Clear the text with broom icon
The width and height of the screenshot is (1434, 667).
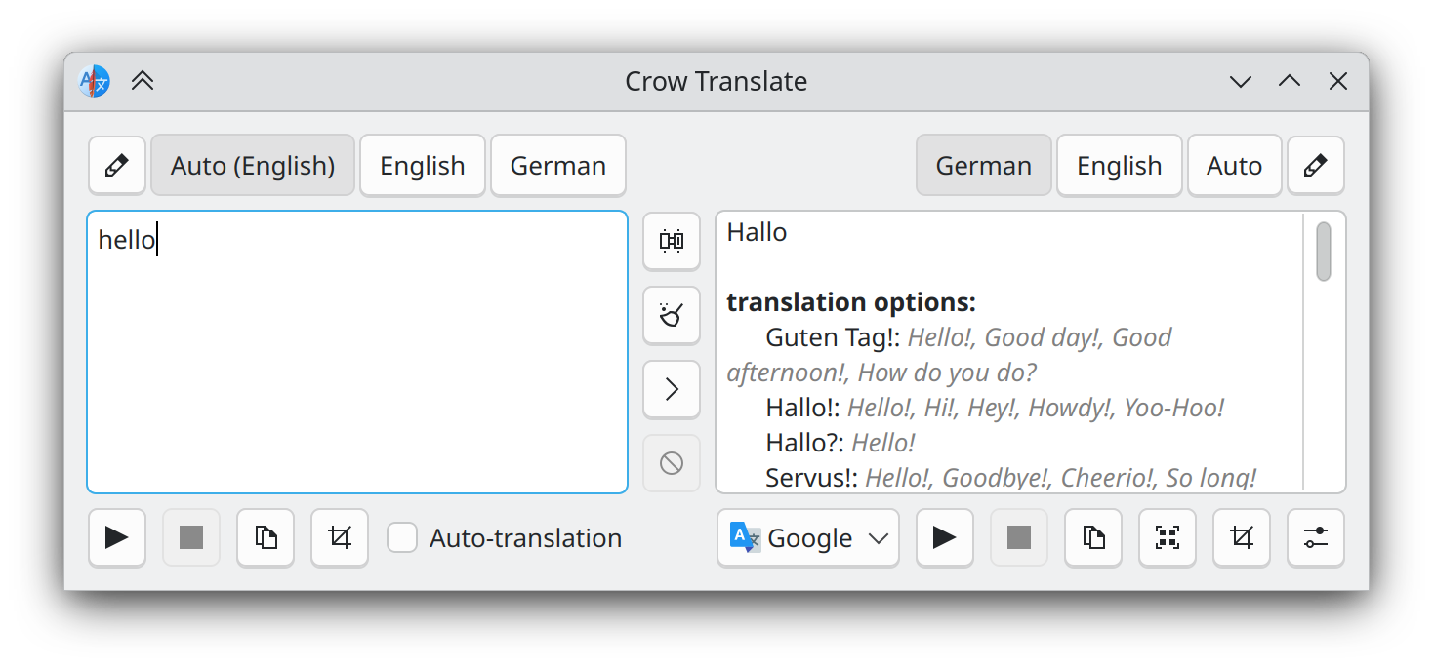672,315
